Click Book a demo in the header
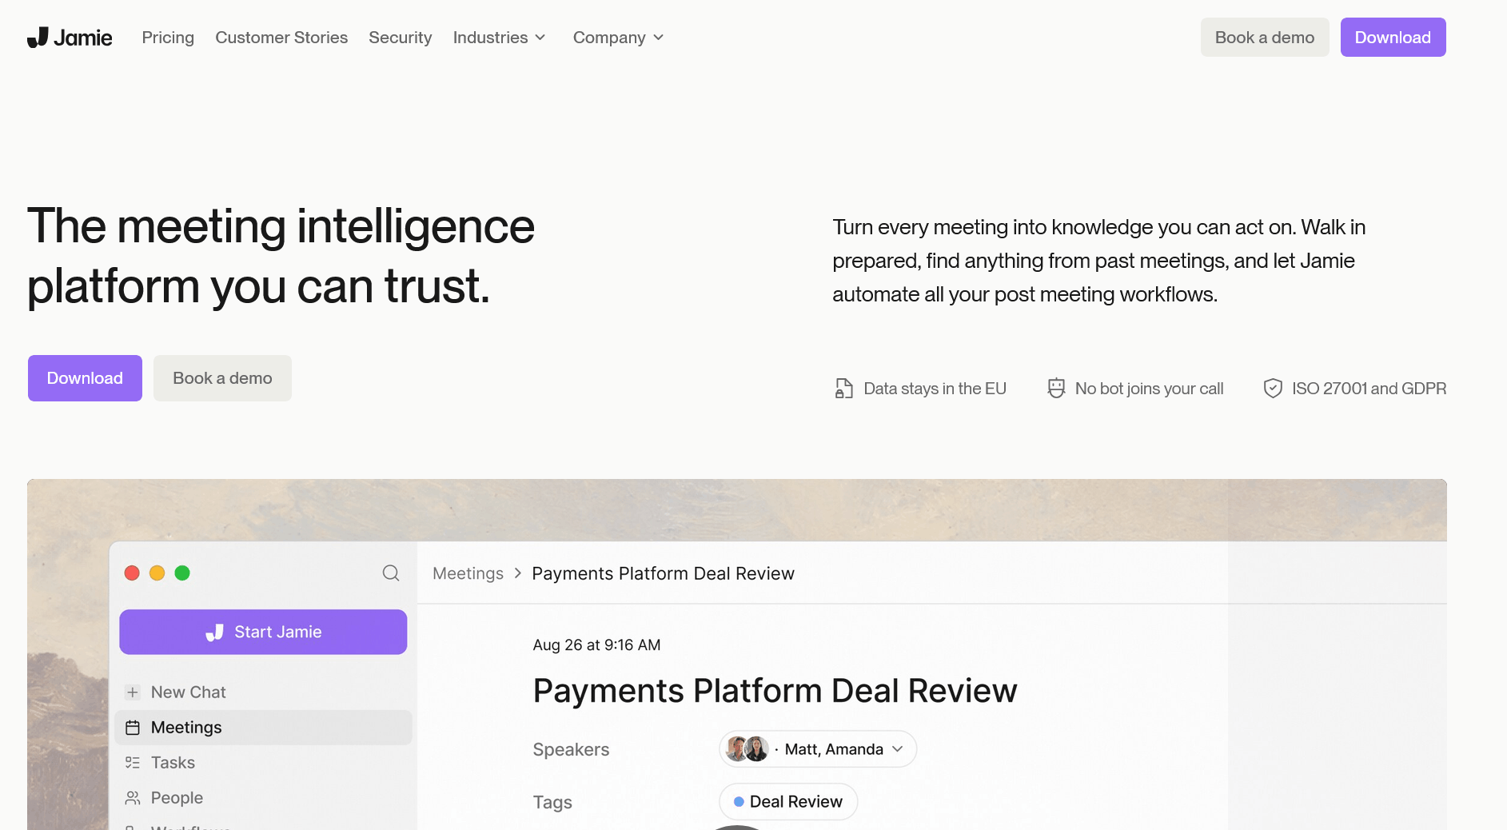The width and height of the screenshot is (1507, 830). click(x=1265, y=38)
